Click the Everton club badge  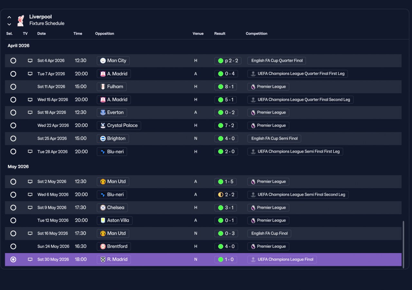click(x=103, y=112)
